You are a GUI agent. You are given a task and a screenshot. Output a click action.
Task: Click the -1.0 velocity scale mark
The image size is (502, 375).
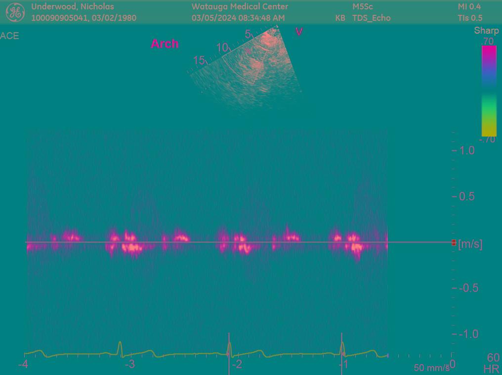(468, 334)
